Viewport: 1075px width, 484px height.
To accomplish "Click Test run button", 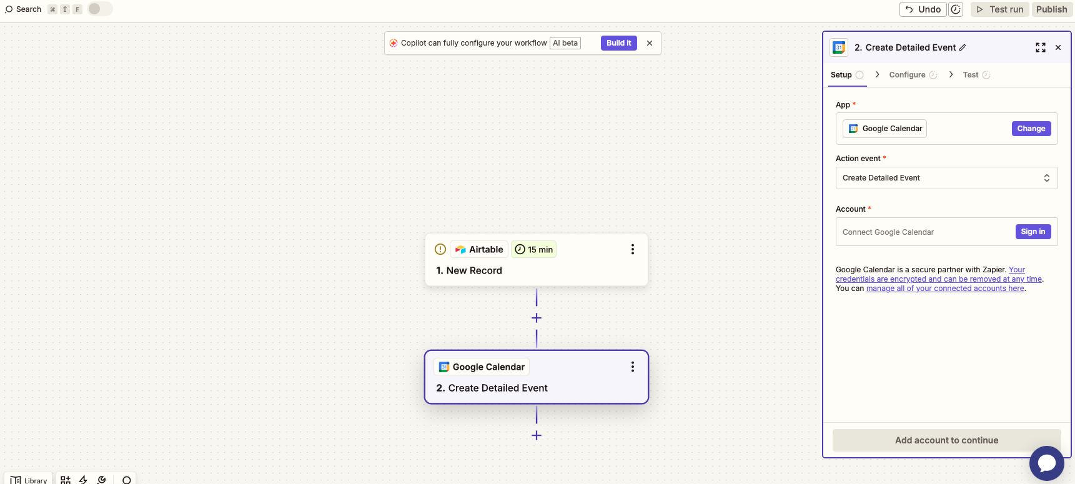I will (999, 9).
